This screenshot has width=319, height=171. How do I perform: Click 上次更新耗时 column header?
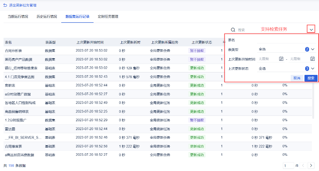(130, 42)
